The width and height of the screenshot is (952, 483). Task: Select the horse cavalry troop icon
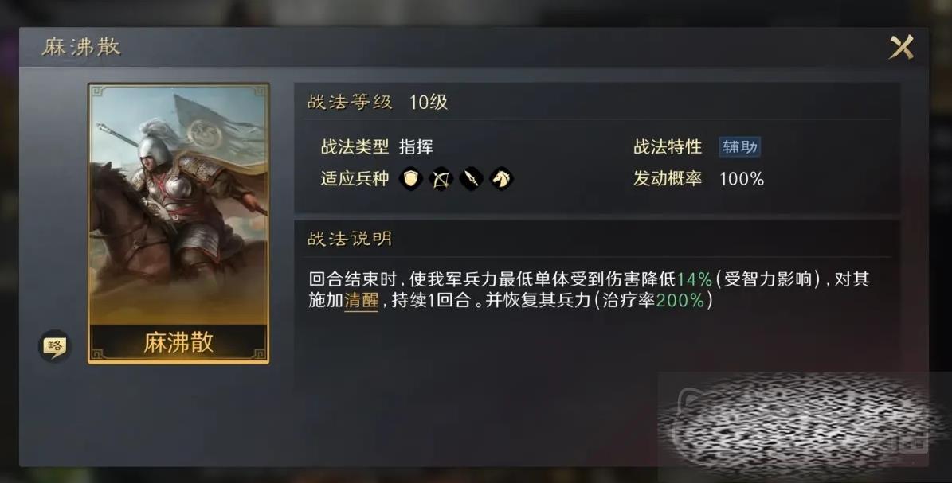click(502, 179)
